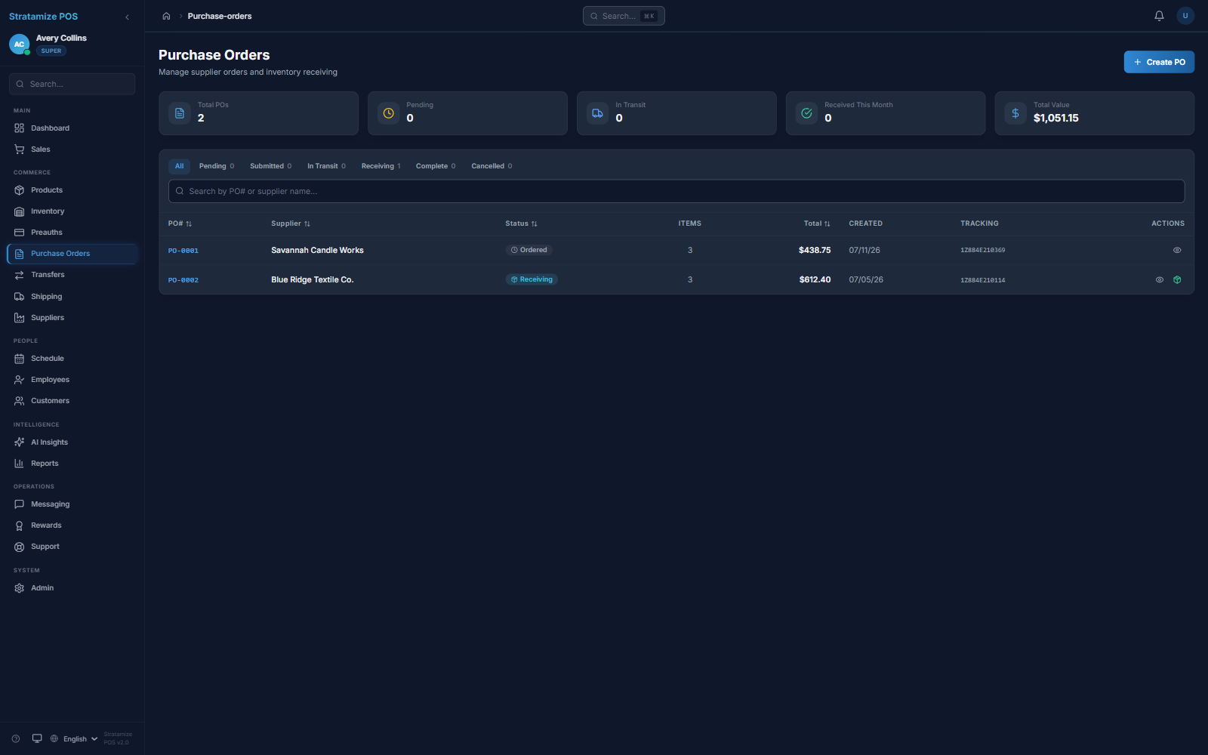1208x755 pixels.
Task: Toggle display theme monitor icon
Action: 37,738
